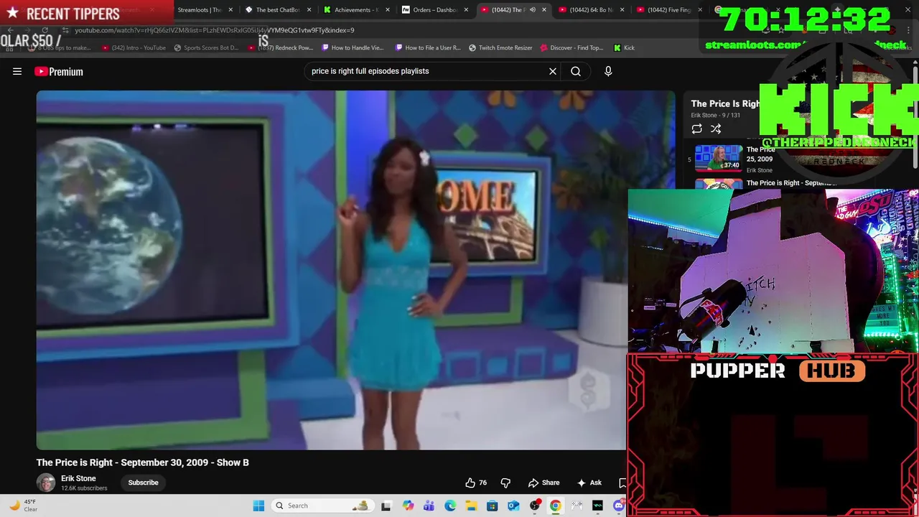Like the video with thumbs up

pos(475,483)
